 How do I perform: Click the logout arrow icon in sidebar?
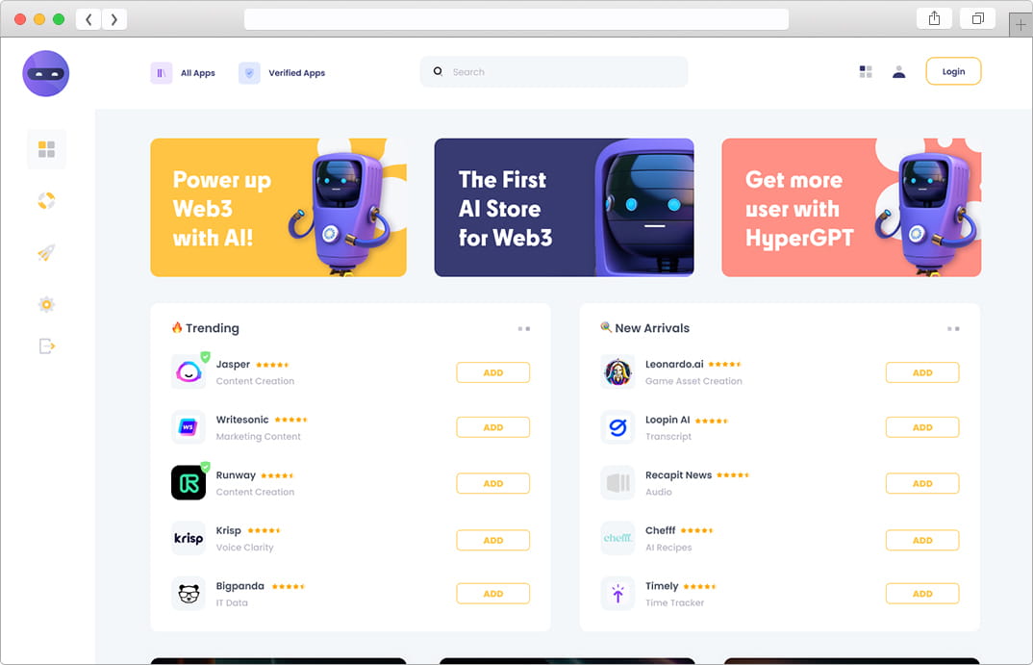[47, 346]
